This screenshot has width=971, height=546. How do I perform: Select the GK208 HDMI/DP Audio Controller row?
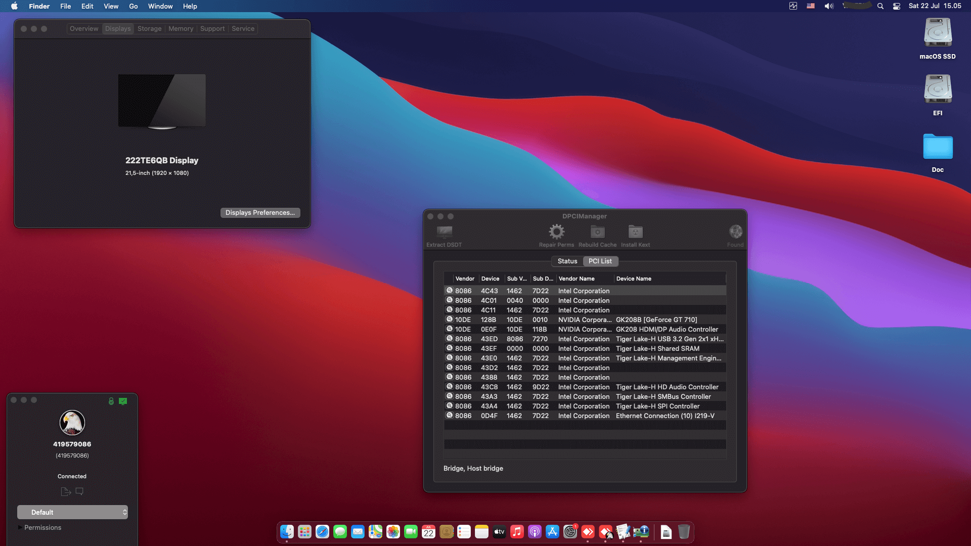tap(585, 329)
